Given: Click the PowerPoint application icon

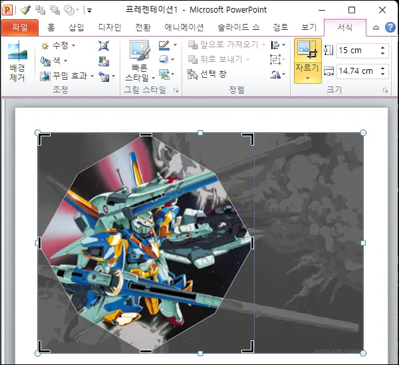Looking at the screenshot, I should point(7,10).
